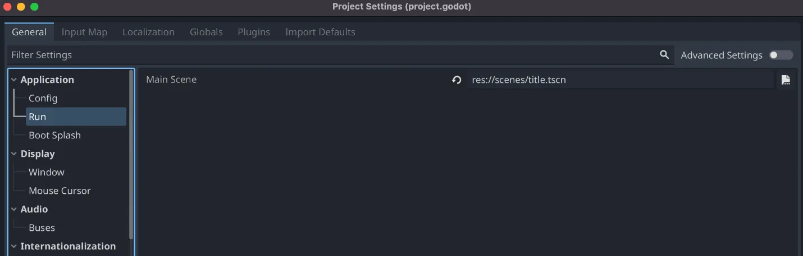The width and height of the screenshot is (803, 256).
Task: Reset Main Scene to default value
Action: 457,80
